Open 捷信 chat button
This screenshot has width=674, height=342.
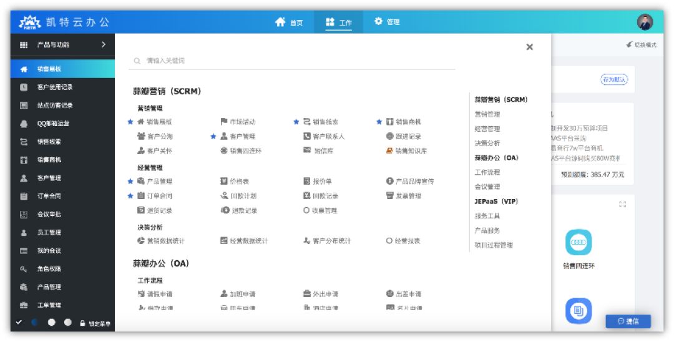pyautogui.click(x=628, y=321)
